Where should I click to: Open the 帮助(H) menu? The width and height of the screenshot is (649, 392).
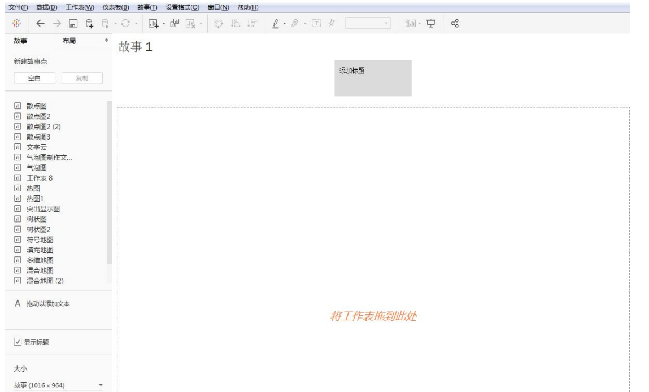[248, 7]
